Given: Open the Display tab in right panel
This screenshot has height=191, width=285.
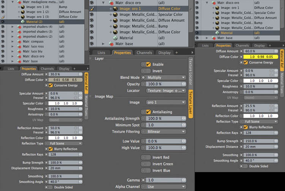Looking at the screenshot, I should (x=260, y=46).
